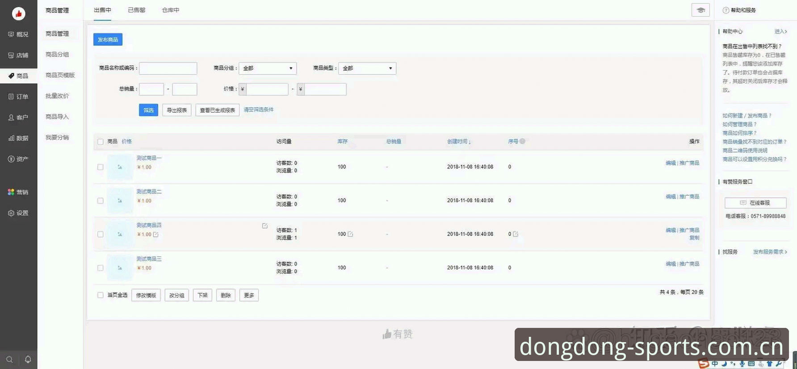
Task: Click the 序号 help question icon
Action: 522,141
